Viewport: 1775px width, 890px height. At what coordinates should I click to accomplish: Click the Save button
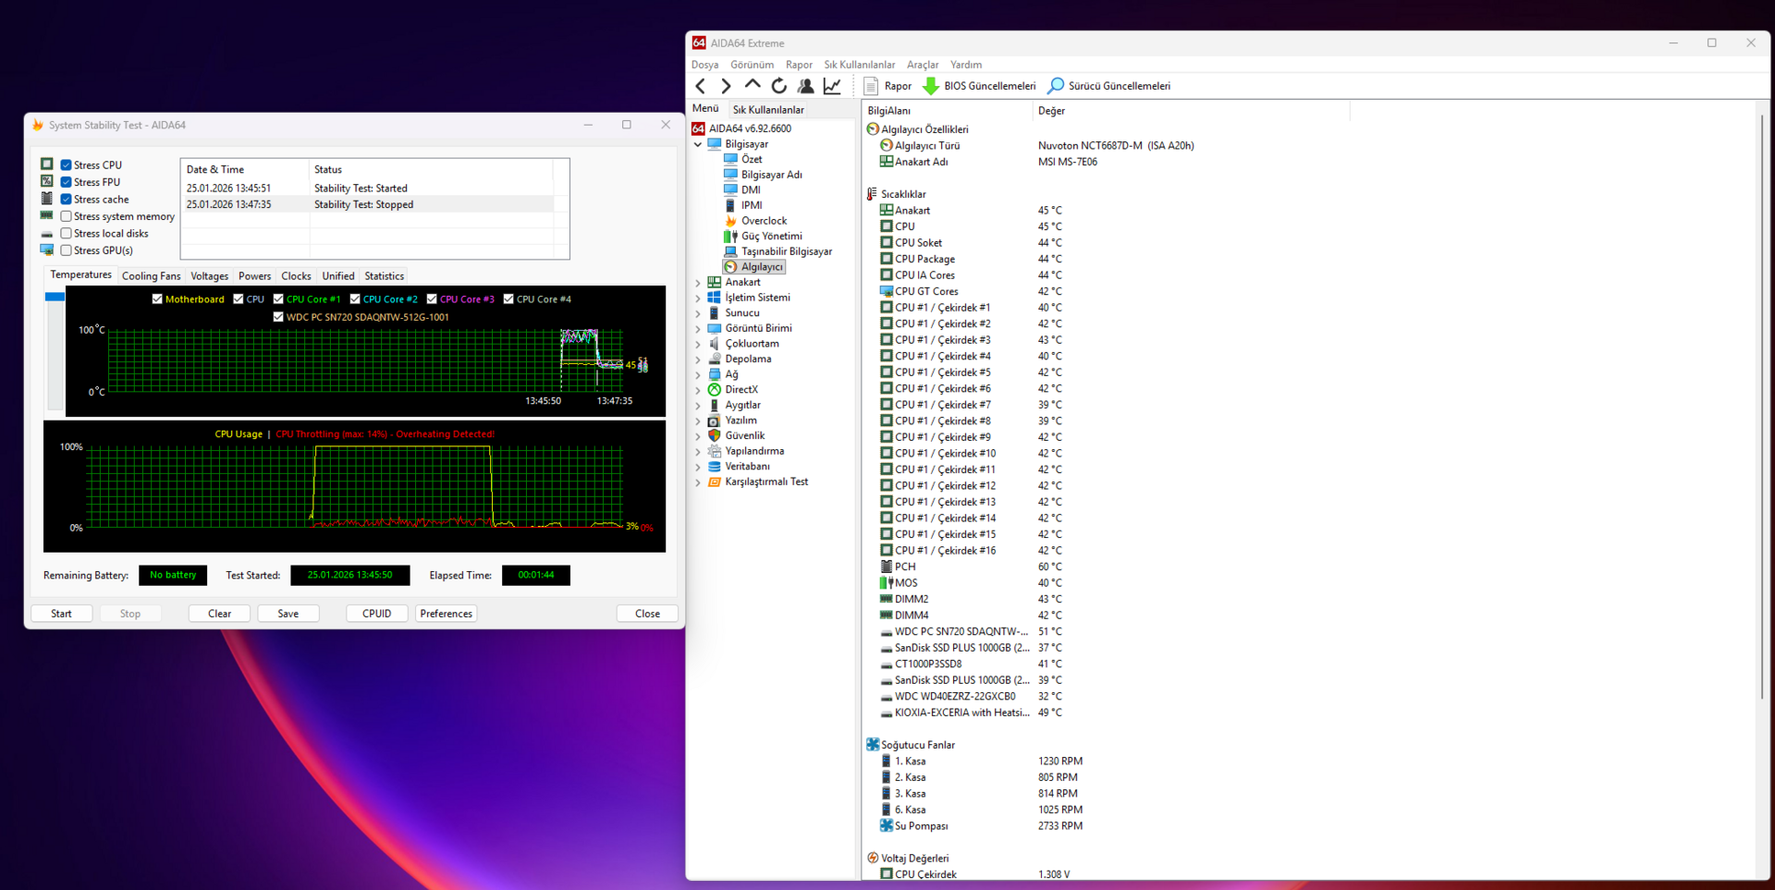click(x=288, y=614)
